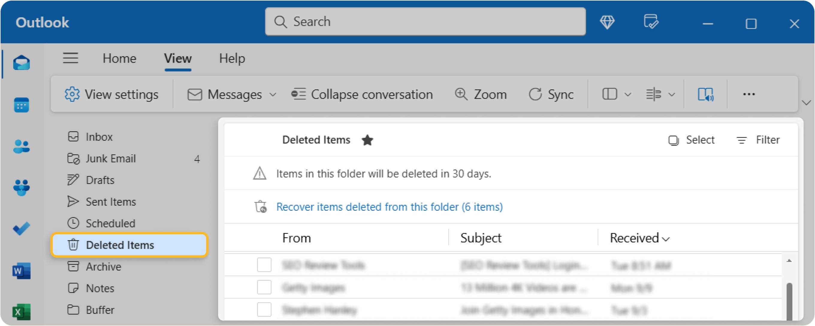Open the Help tab
Image resolution: width=815 pixels, height=326 pixels.
point(232,58)
